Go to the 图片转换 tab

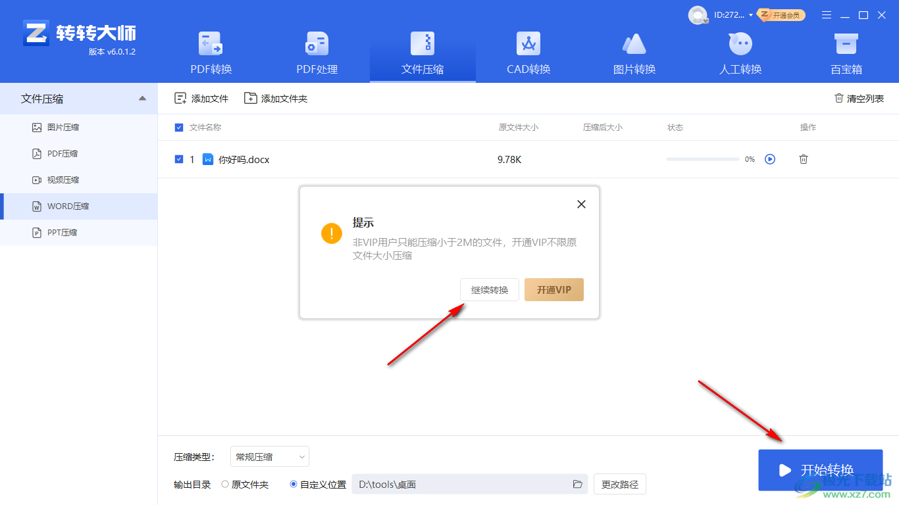point(634,54)
